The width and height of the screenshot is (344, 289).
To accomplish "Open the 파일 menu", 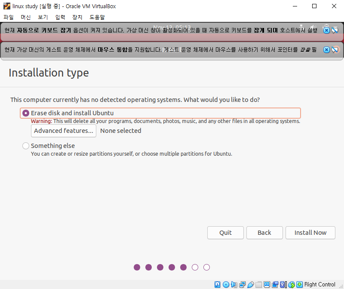I will coord(9,17).
